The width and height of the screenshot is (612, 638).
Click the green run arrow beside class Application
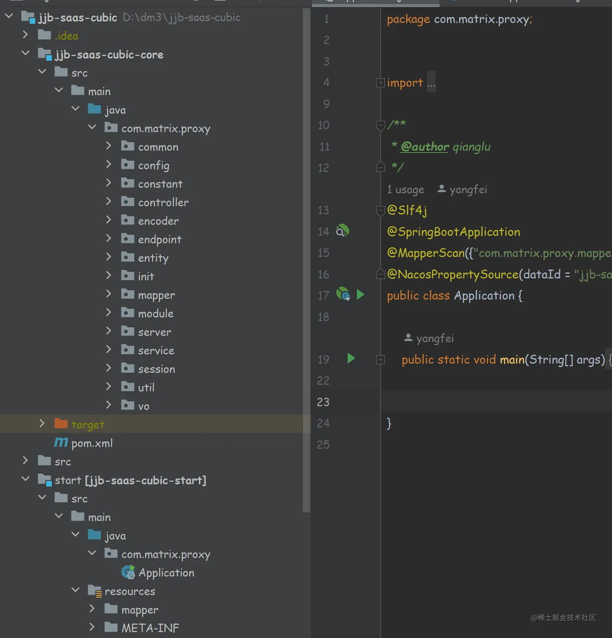click(x=360, y=295)
